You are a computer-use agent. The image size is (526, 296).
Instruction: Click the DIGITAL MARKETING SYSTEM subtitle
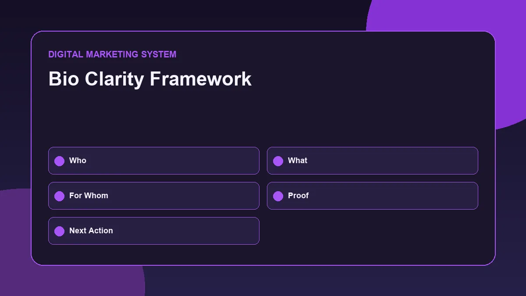pos(112,54)
